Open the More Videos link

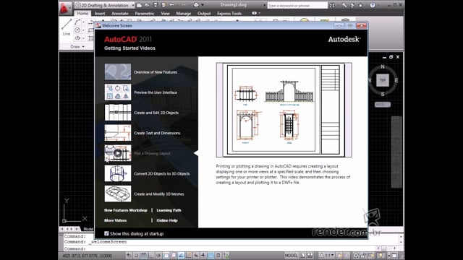[x=115, y=220]
